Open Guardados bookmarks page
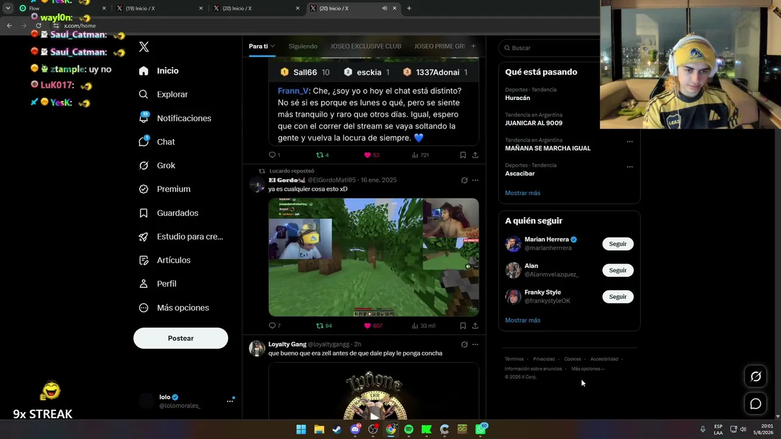Image resolution: width=781 pixels, height=439 pixels. [168, 213]
